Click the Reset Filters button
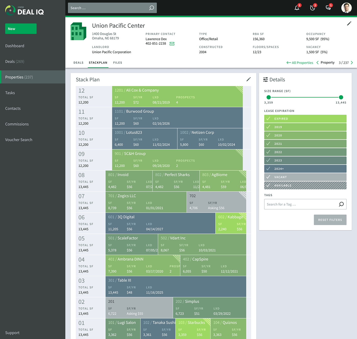The image size is (357, 339). point(330,220)
